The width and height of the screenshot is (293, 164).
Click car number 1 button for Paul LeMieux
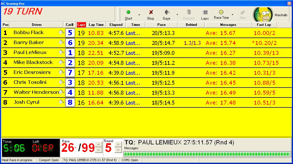[x=70, y=53]
